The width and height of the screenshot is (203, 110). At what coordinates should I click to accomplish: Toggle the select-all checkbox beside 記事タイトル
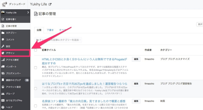point(36,50)
